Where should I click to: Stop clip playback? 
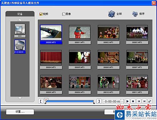(133, 101)
